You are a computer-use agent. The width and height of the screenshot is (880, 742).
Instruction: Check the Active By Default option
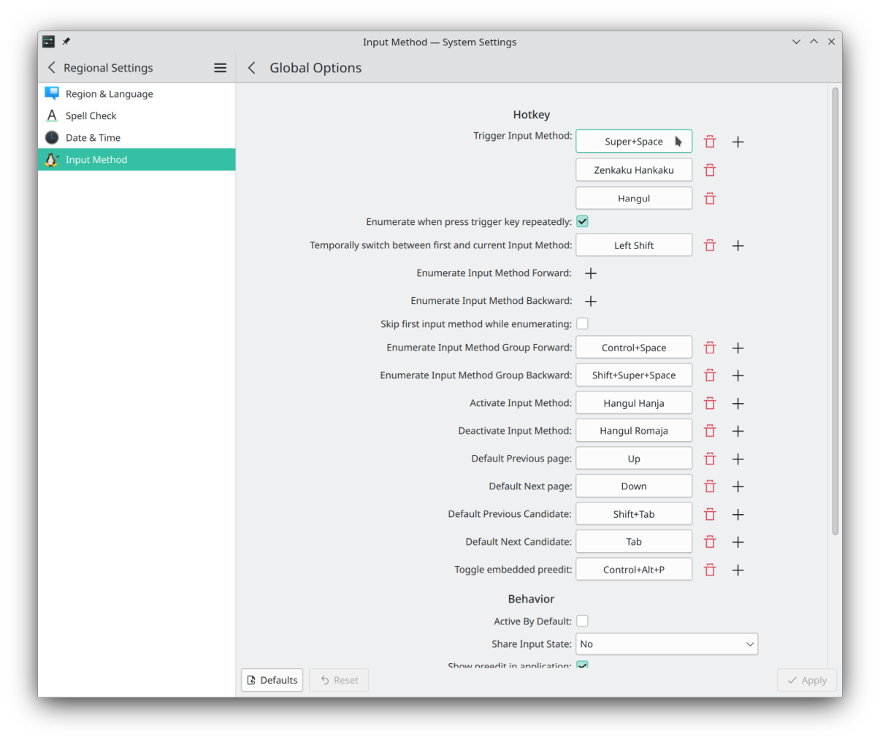point(582,621)
